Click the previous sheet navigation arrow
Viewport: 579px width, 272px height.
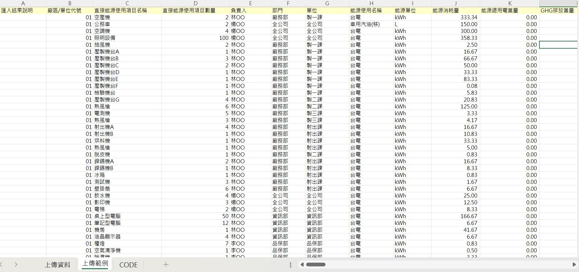(2, 265)
